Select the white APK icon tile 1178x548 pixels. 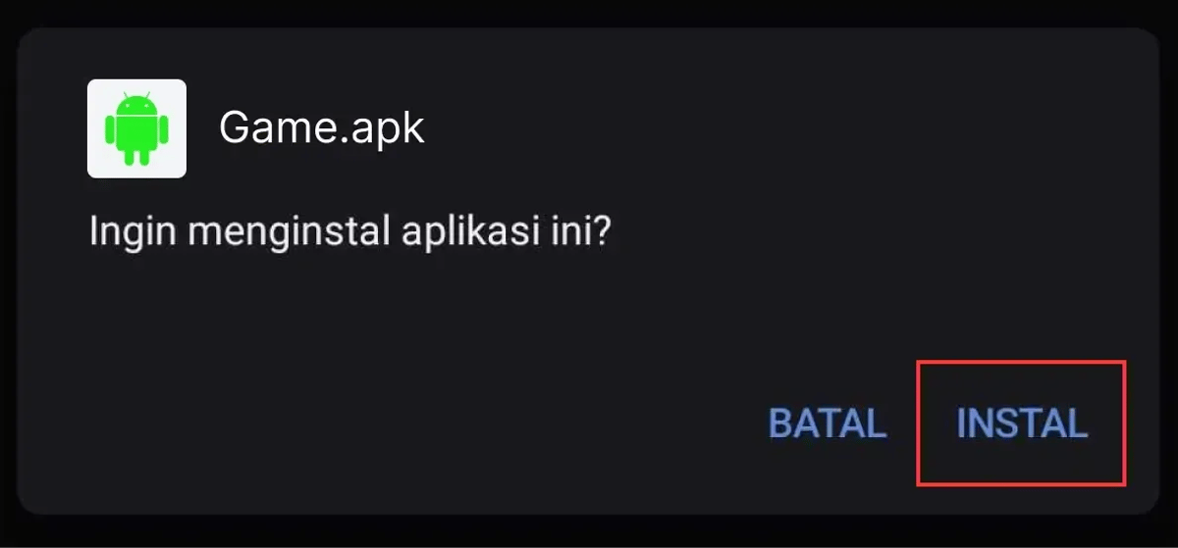coord(136,128)
